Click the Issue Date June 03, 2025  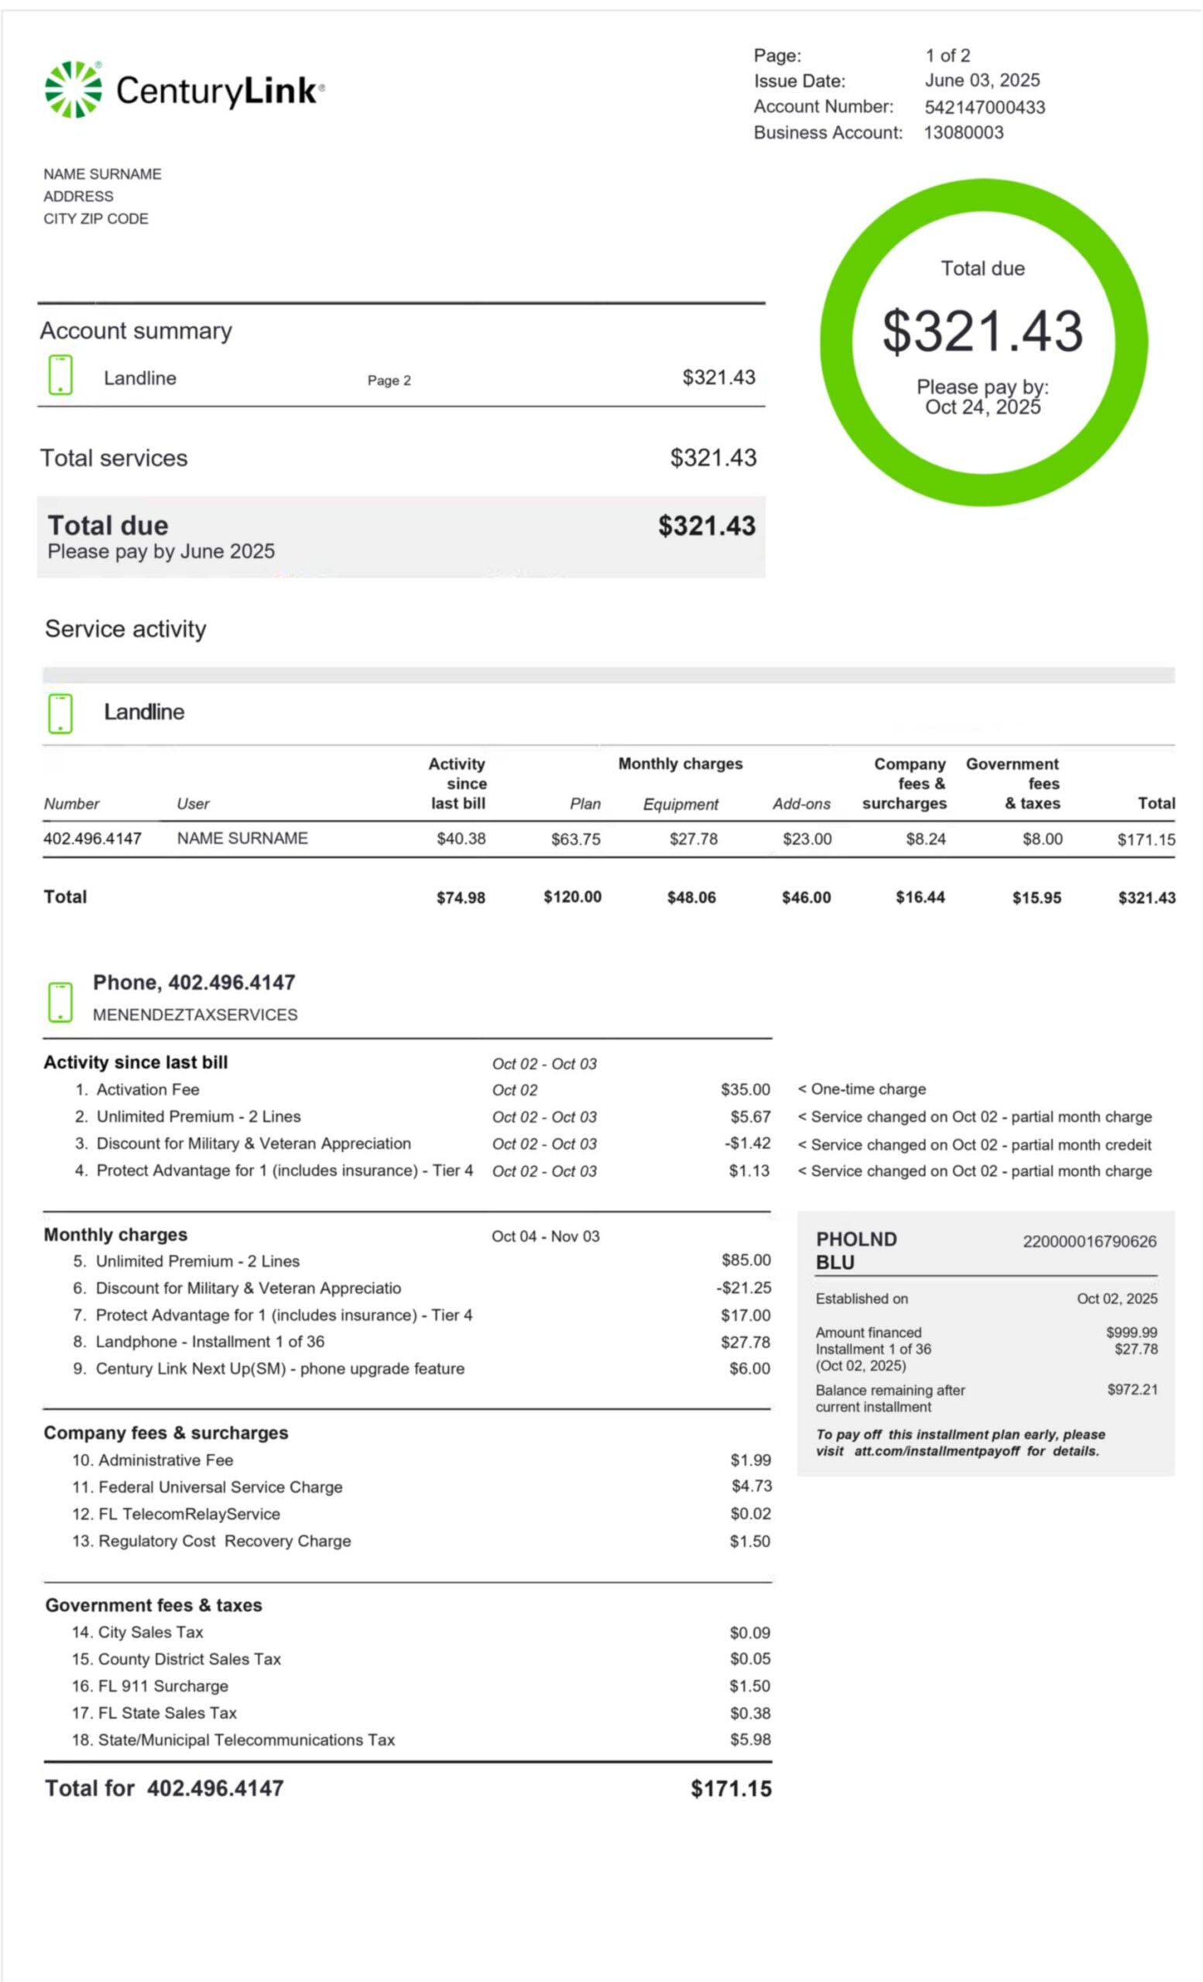pos(982,81)
